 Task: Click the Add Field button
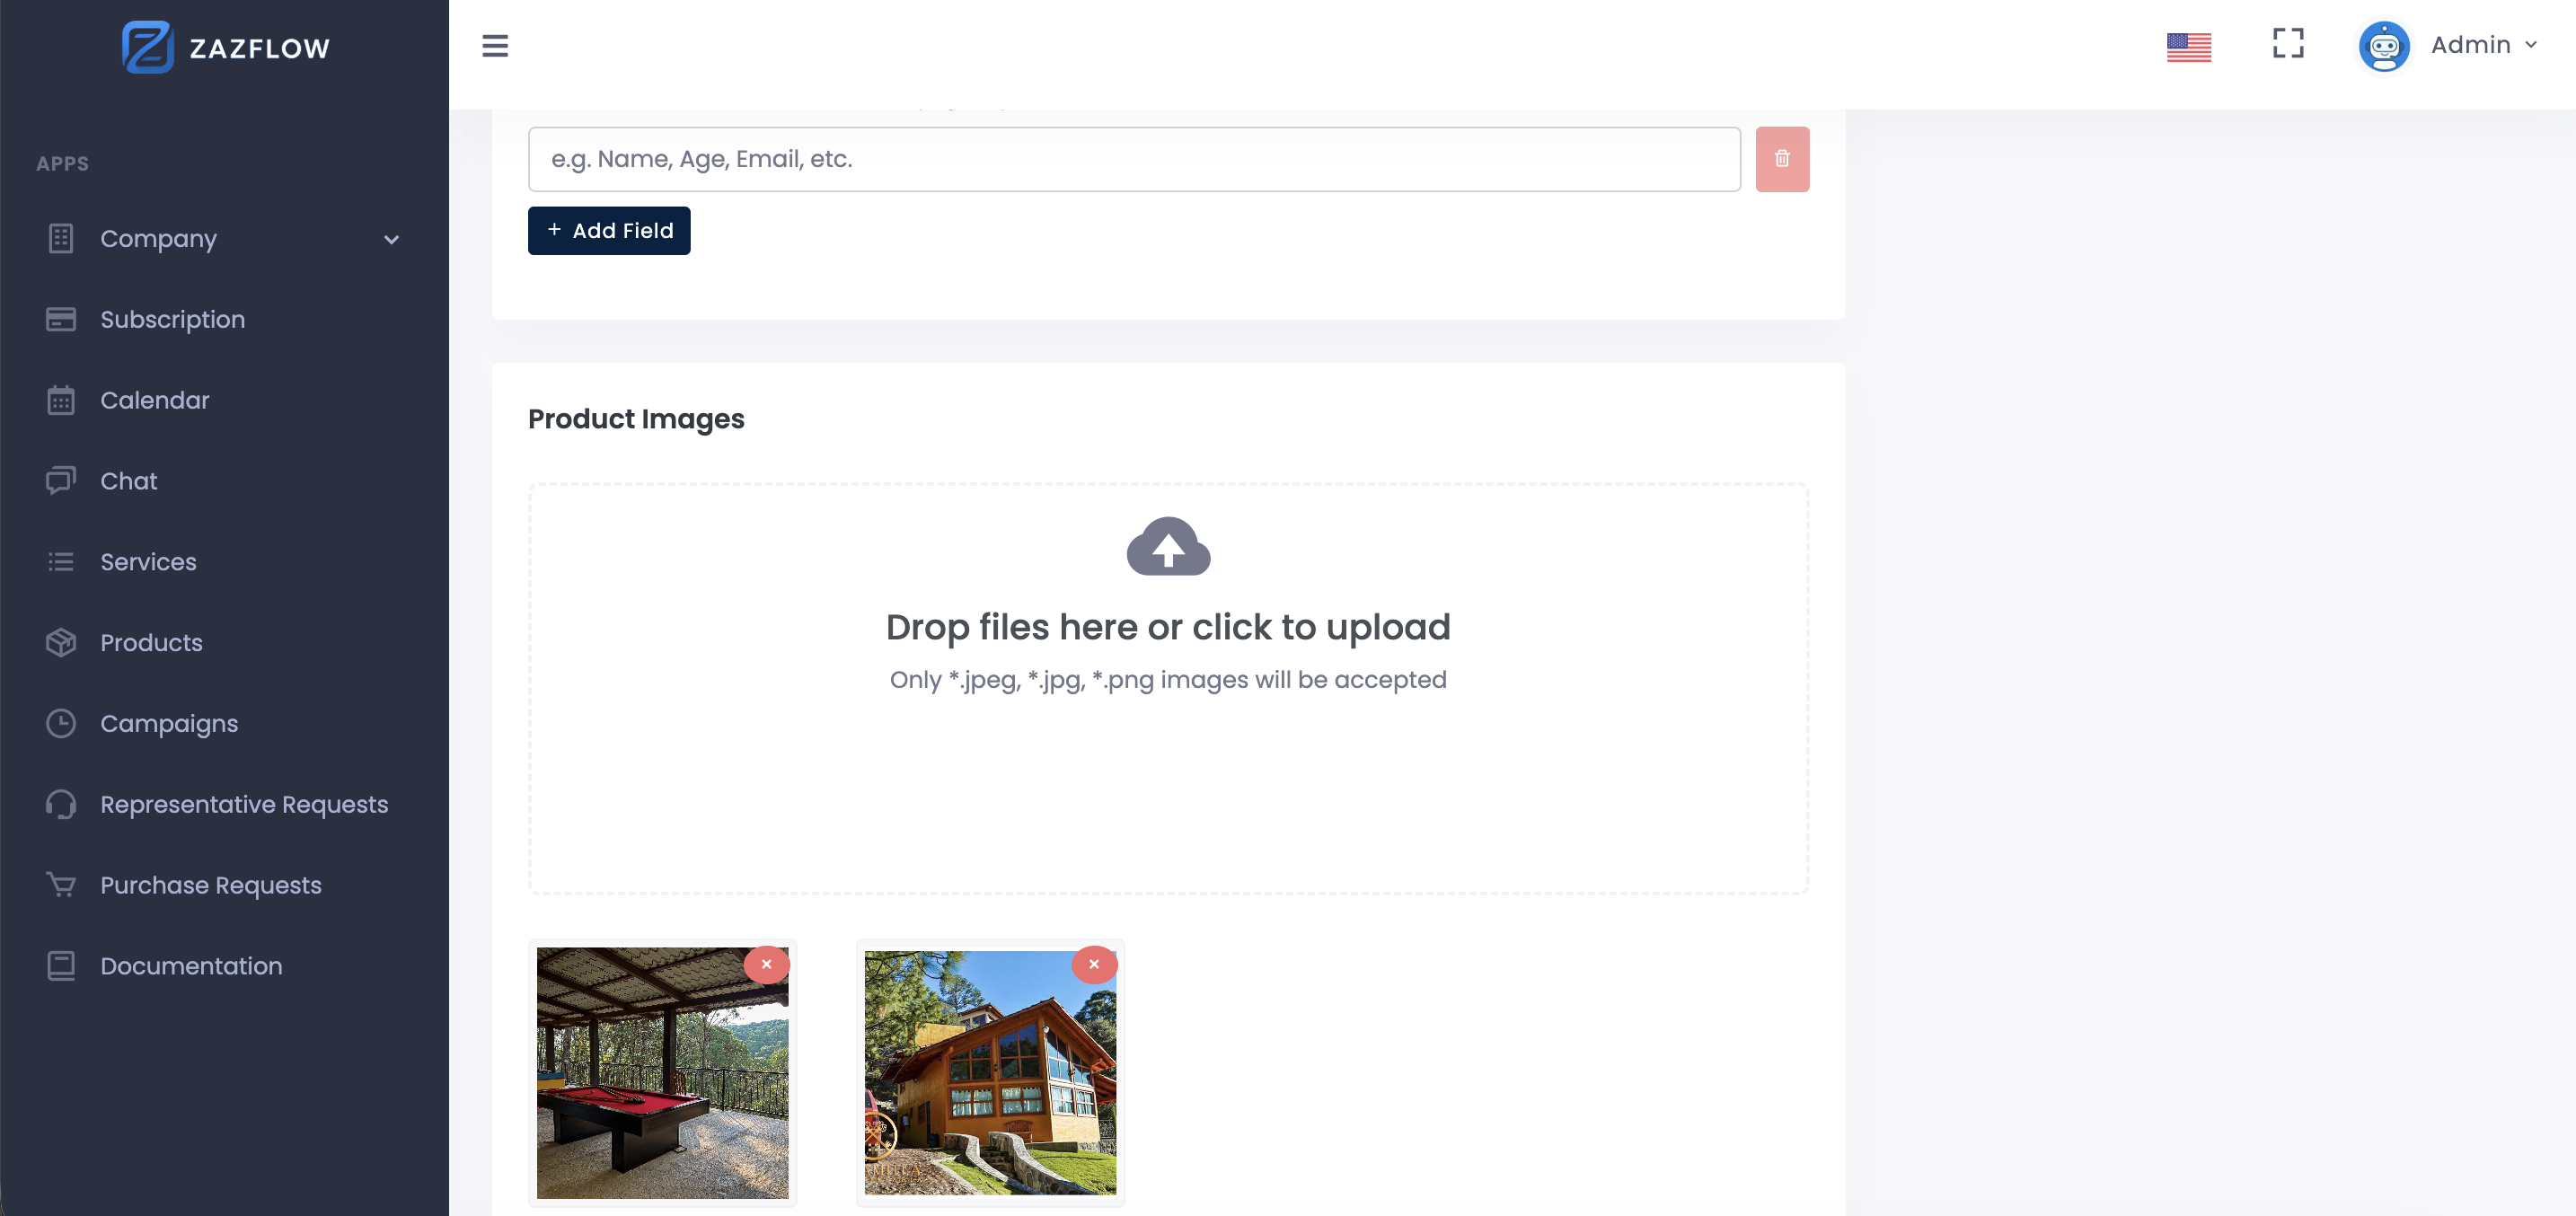pos(608,230)
